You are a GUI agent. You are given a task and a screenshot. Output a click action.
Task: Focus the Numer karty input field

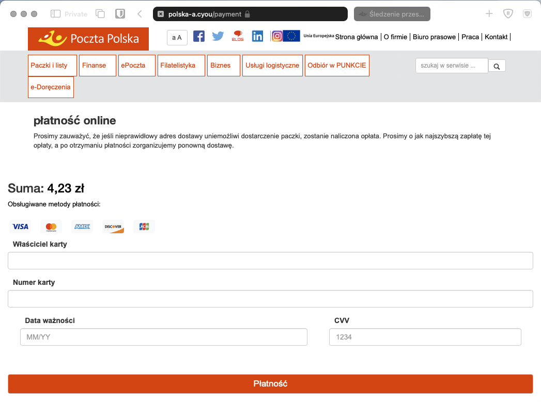[x=270, y=299]
